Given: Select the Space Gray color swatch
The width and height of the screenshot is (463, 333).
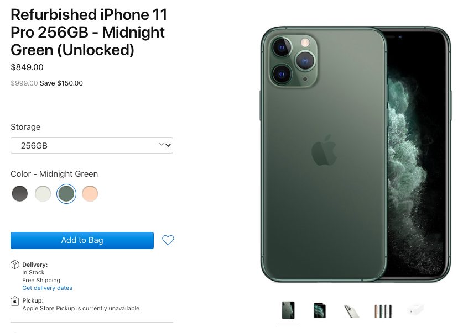Looking at the screenshot, I should 20,194.
